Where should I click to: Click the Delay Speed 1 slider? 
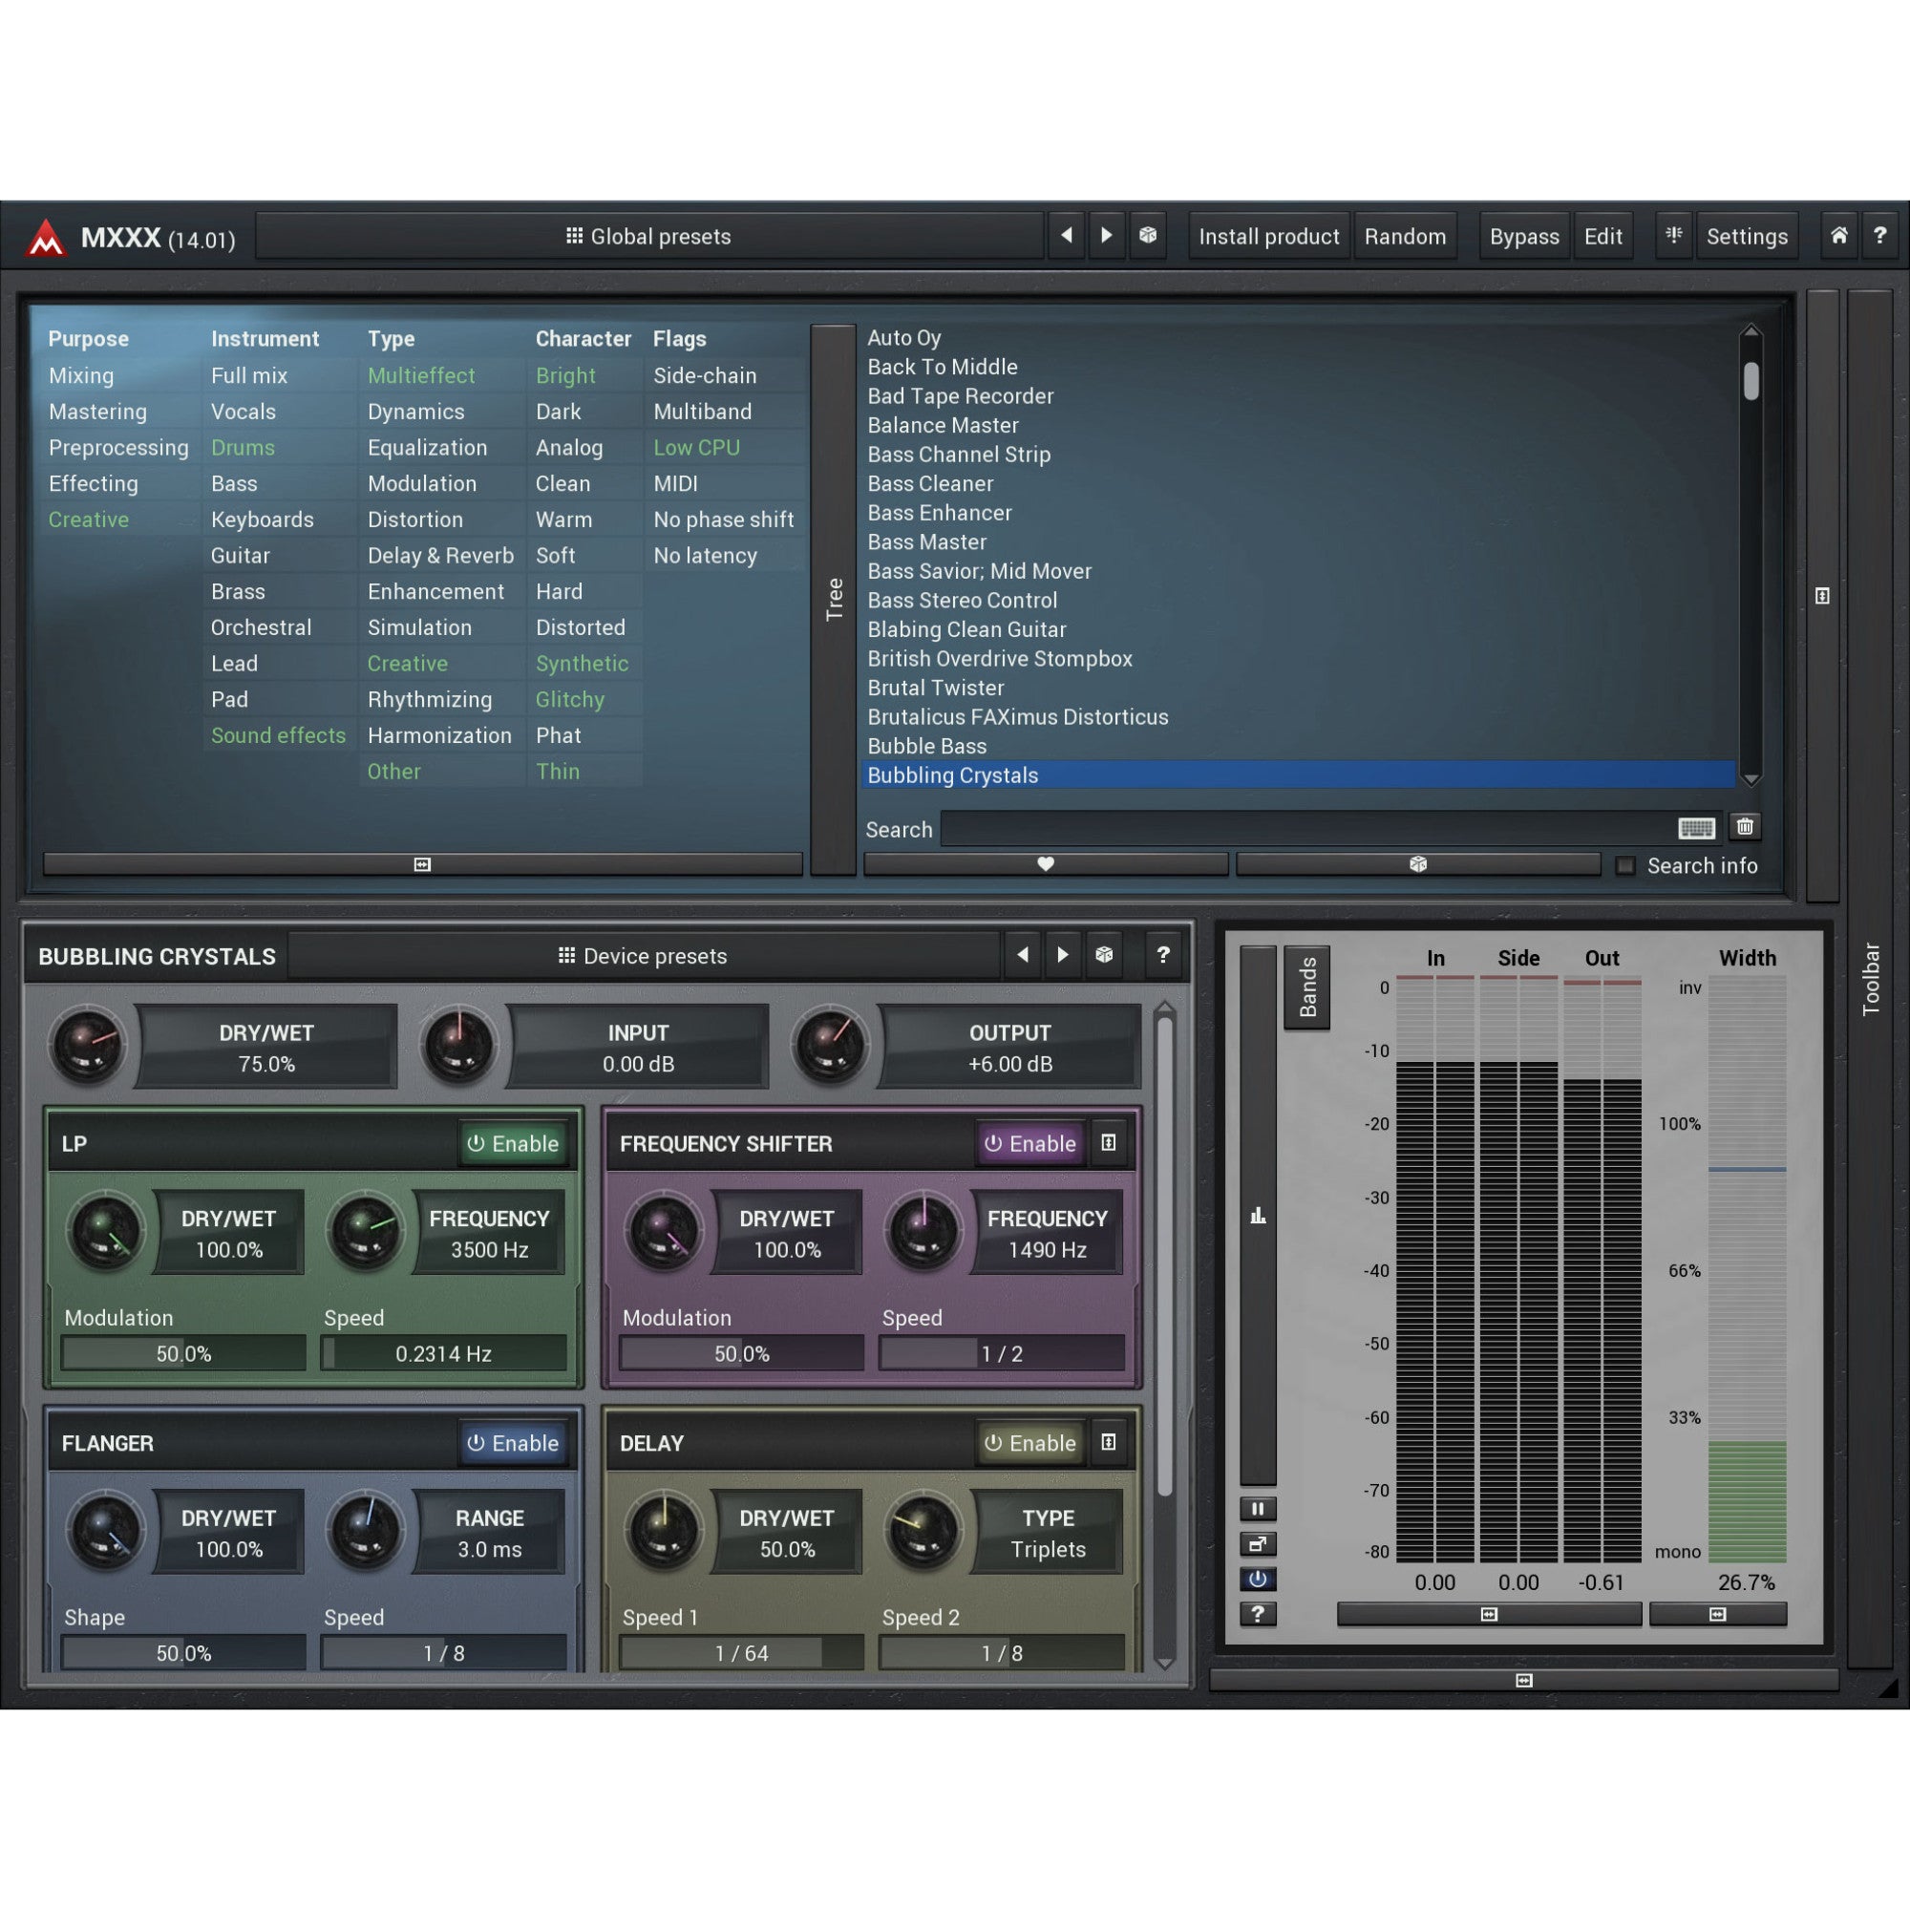coord(741,1653)
